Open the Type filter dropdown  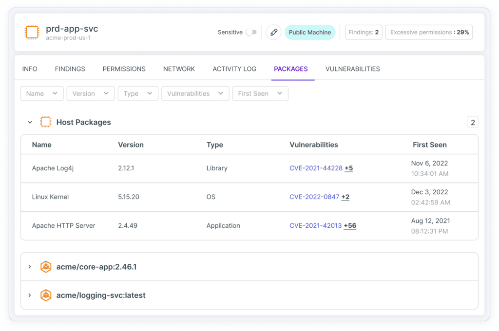click(x=138, y=93)
